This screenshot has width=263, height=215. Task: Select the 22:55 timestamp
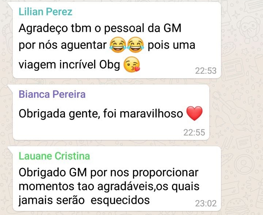(x=194, y=133)
